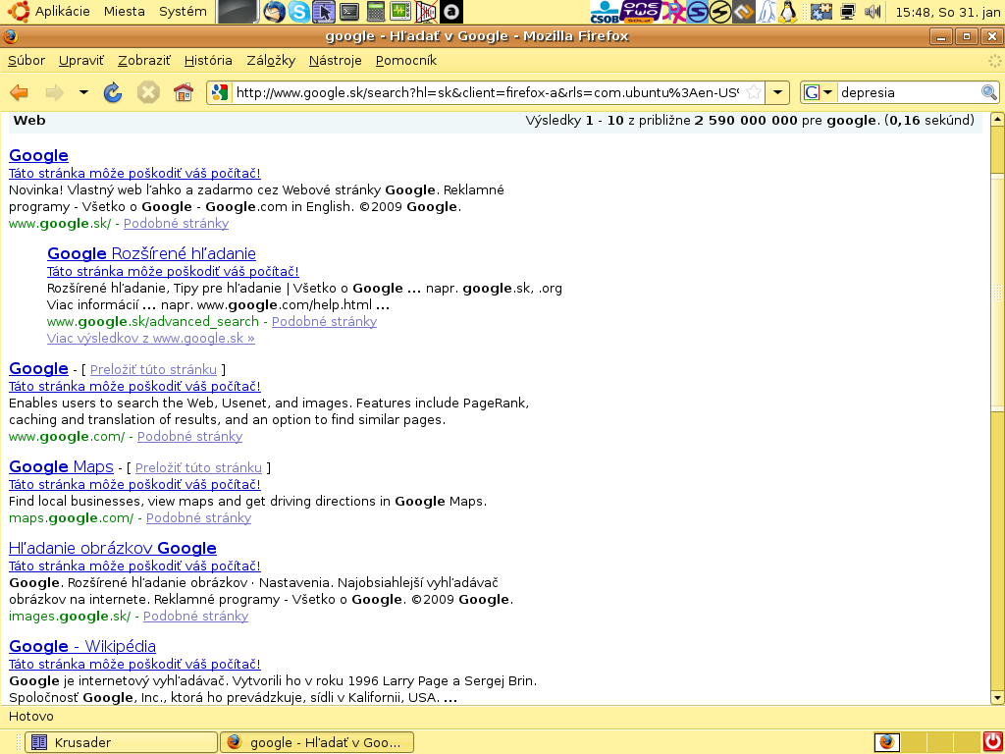This screenshot has width=1005, height=754.
Task: Open the Súbor menu
Action: point(26,60)
